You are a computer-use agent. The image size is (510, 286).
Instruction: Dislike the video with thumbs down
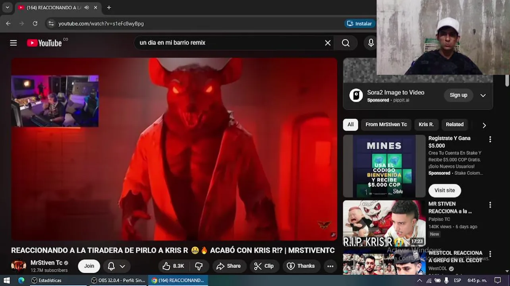(x=199, y=266)
